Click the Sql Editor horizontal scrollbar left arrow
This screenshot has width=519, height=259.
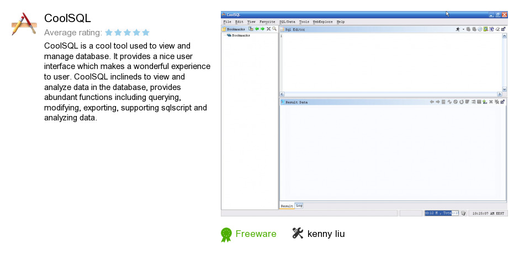282,94
